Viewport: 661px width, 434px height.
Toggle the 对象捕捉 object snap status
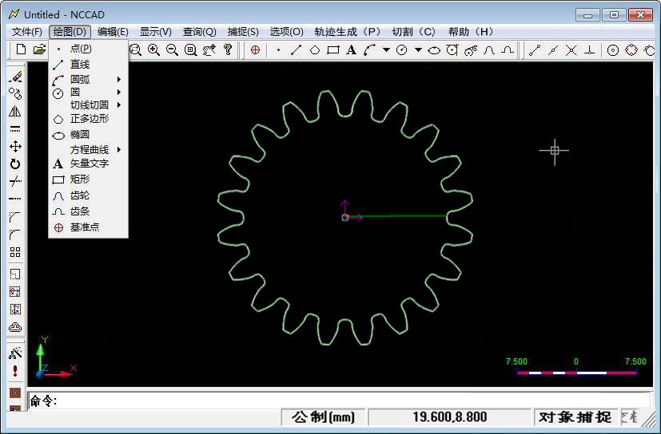point(575,416)
